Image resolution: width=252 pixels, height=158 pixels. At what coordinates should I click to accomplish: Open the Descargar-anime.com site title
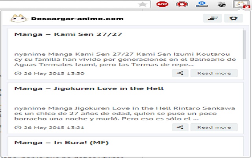[77, 19]
